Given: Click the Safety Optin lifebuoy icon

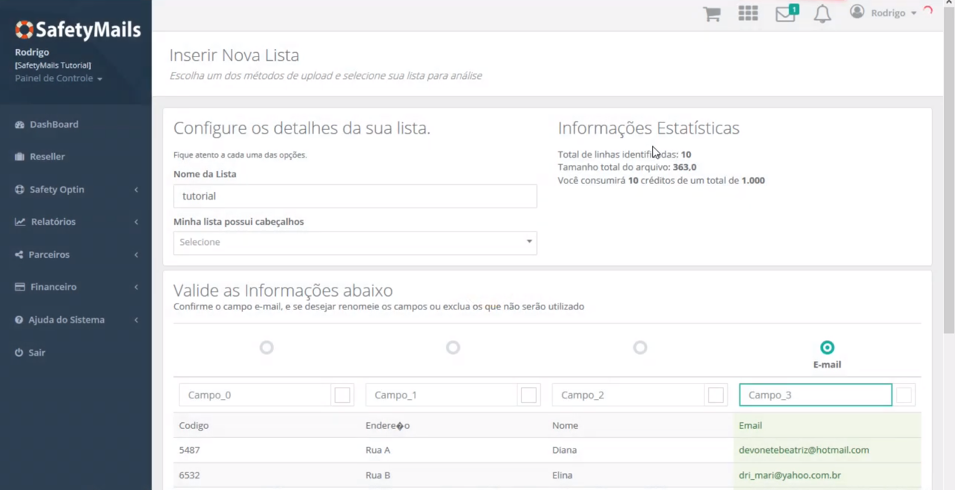Looking at the screenshot, I should [x=19, y=189].
